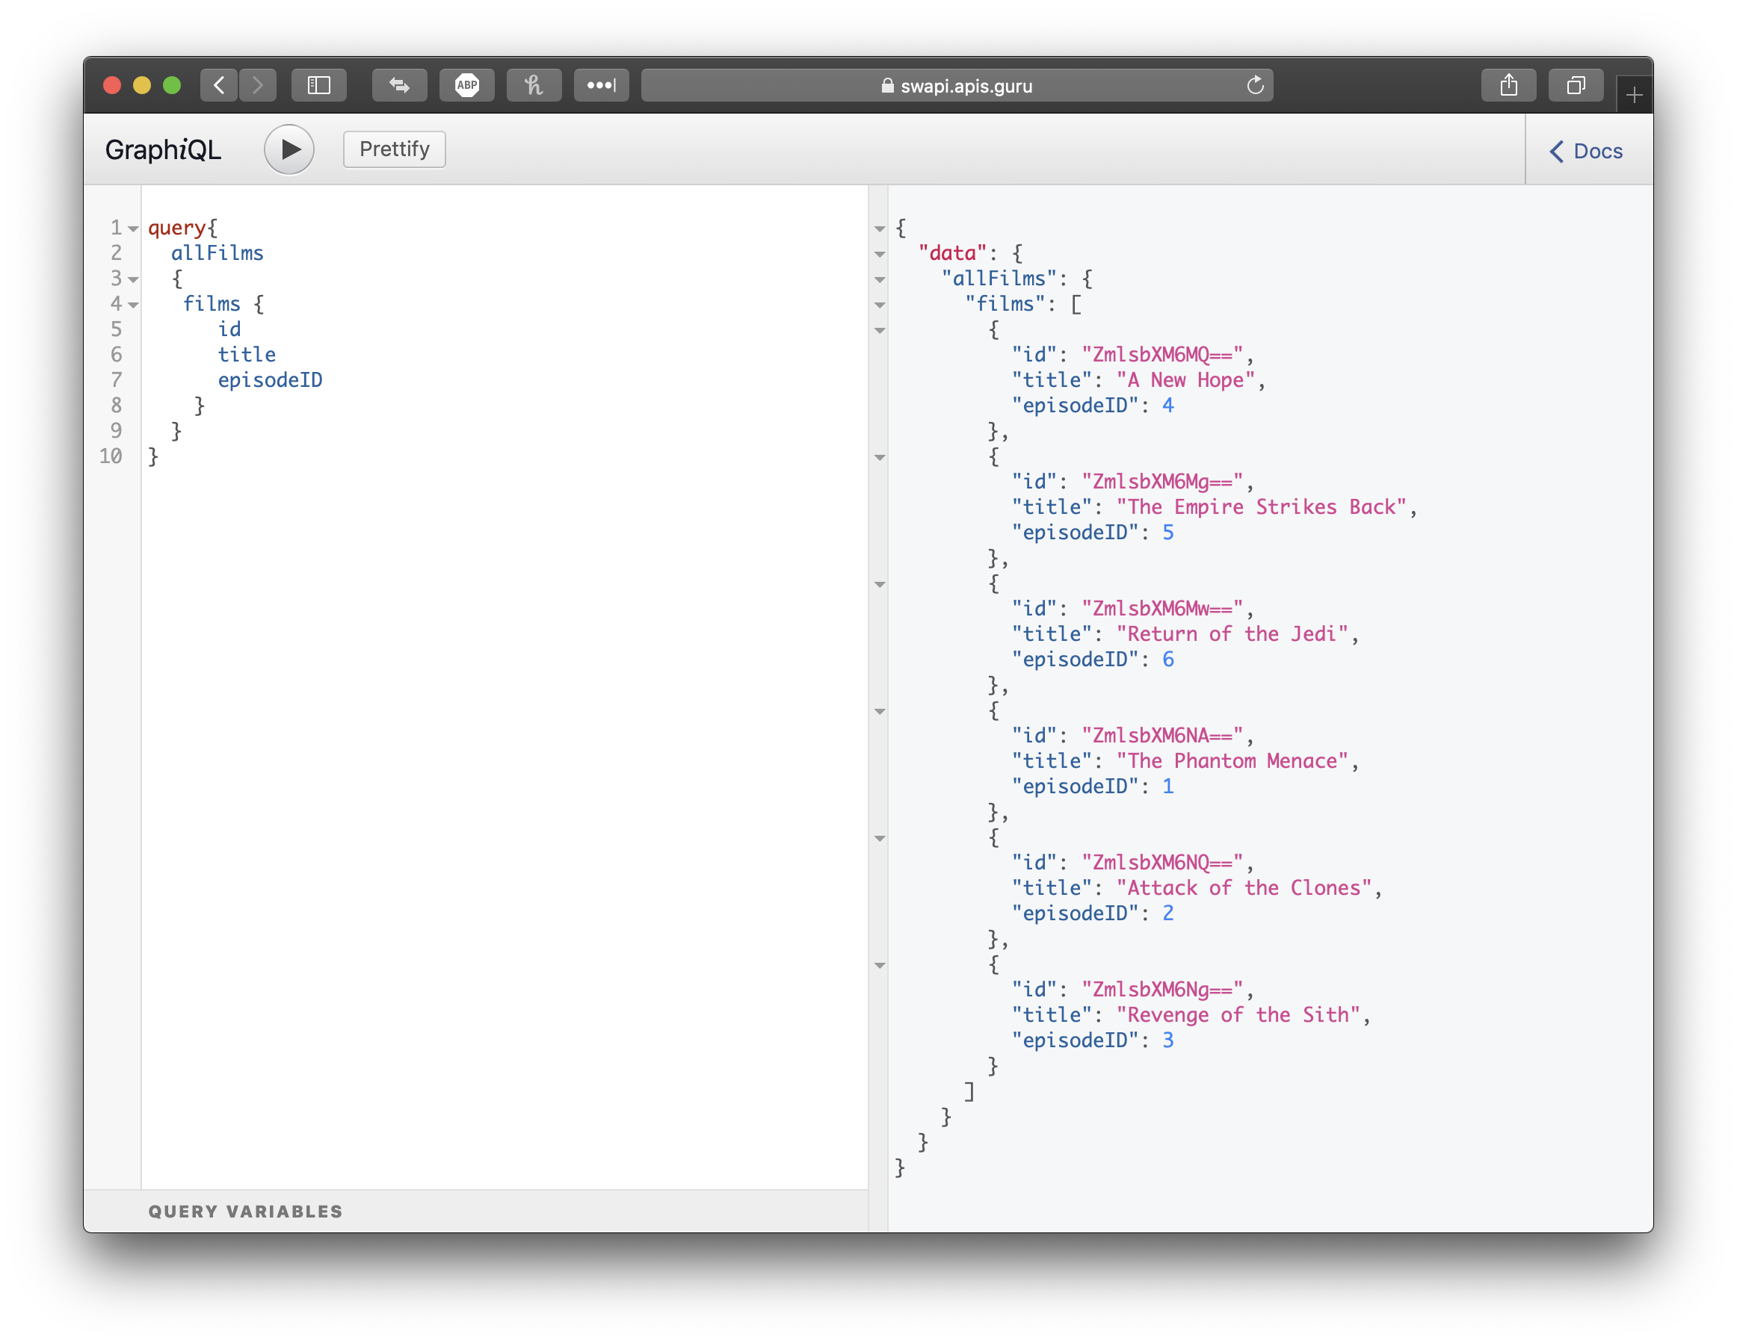
Task: Open the Share sheet icon
Action: [1508, 85]
